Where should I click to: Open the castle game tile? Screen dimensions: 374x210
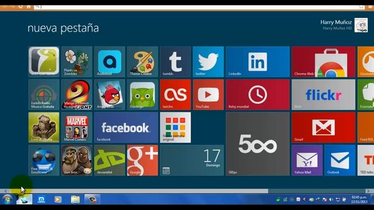pos(44,127)
